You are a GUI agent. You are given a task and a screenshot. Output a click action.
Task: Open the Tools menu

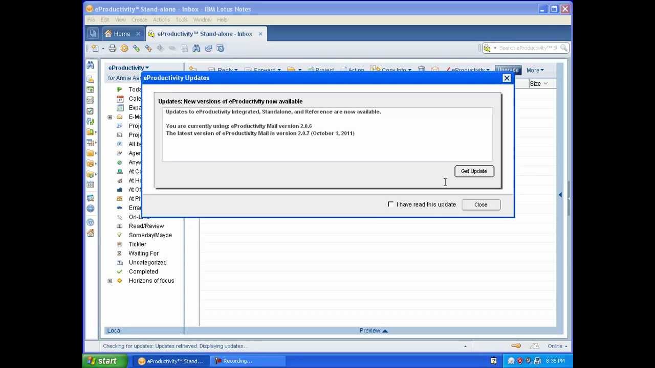[182, 20]
